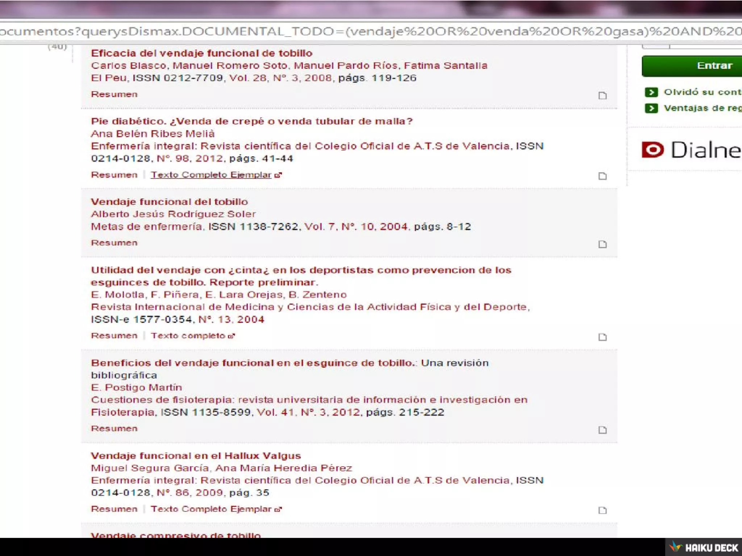This screenshot has width=742, height=556.
Task: Click document icon for 'Vendaje funcional en el Hallux Valgus'
Action: (x=602, y=510)
